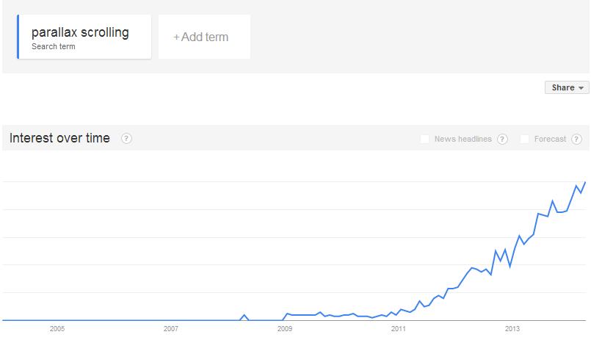Click the blue color bar on term card
Viewport: 591px width, 340px height.
point(18,37)
